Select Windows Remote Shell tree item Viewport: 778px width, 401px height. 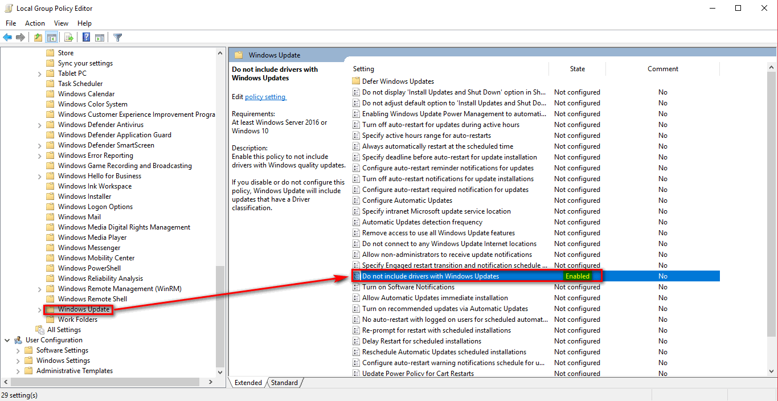tap(92, 299)
